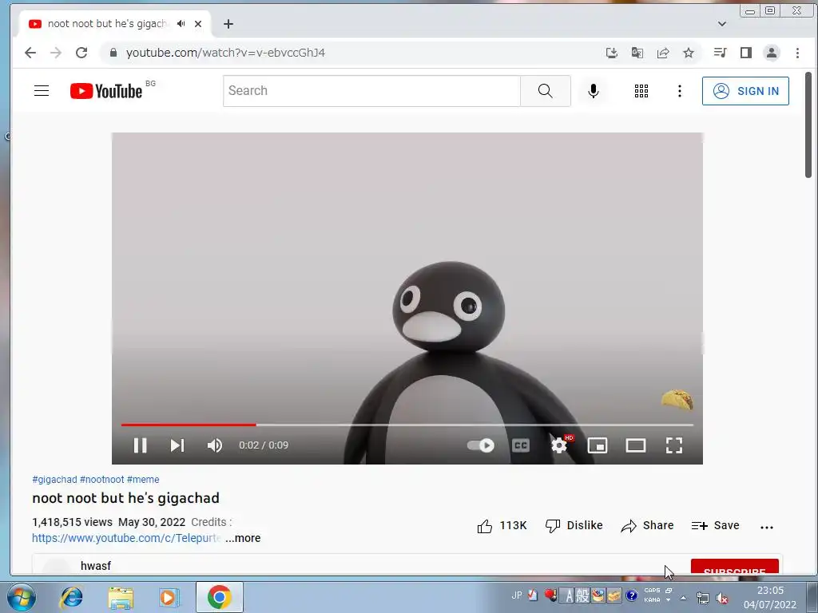Open the YouTube apps grid

click(641, 91)
